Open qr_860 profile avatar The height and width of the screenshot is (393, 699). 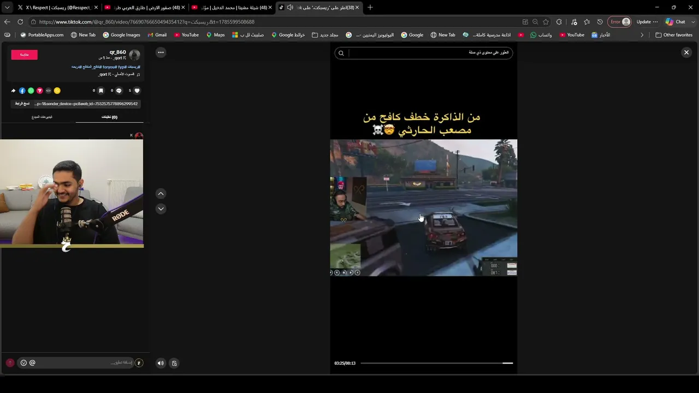[x=134, y=55]
